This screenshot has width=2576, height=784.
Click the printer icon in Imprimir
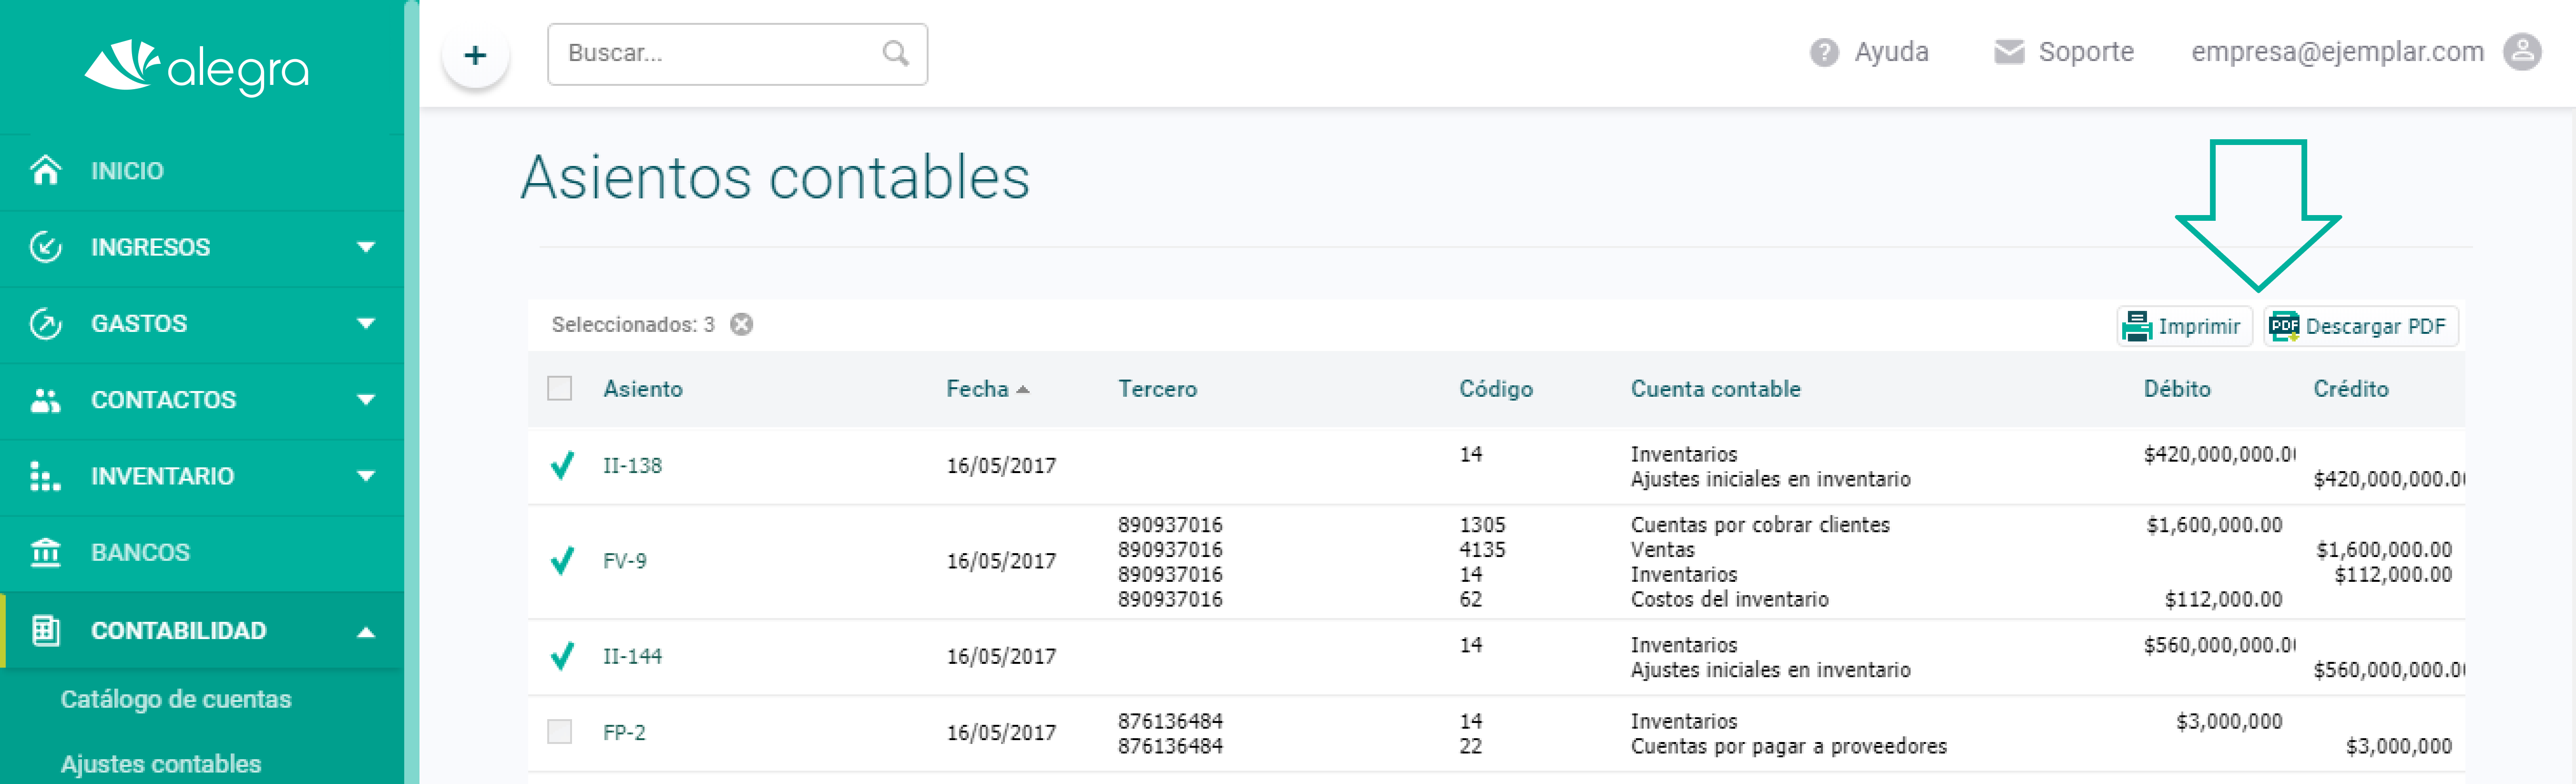[x=2137, y=326]
